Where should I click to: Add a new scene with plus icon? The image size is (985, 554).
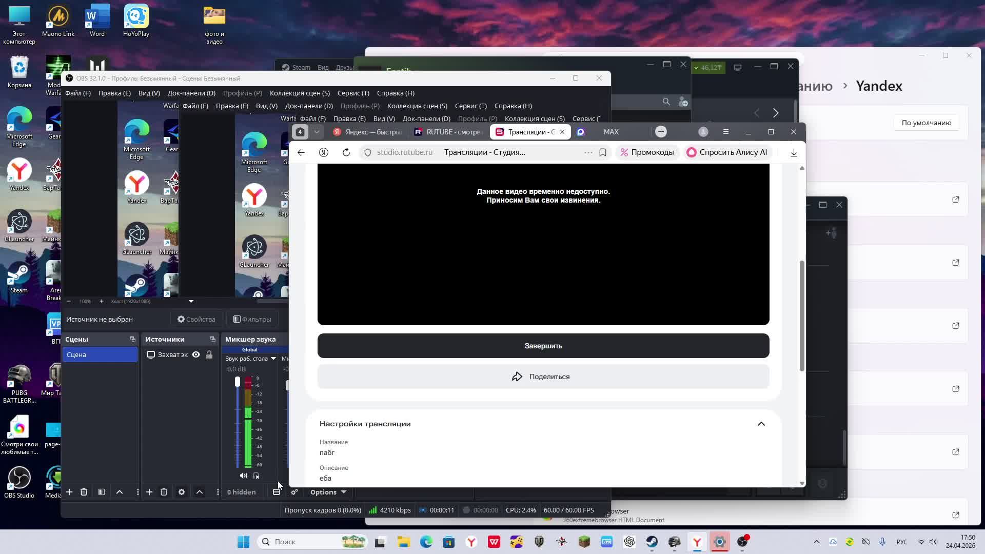(69, 492)
